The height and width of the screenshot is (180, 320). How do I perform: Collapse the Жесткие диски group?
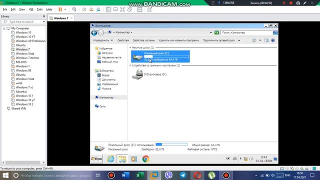pos(130,47)
